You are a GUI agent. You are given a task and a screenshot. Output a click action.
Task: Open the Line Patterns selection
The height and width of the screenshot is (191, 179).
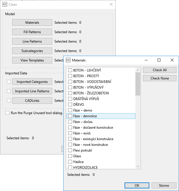point(32,41)
